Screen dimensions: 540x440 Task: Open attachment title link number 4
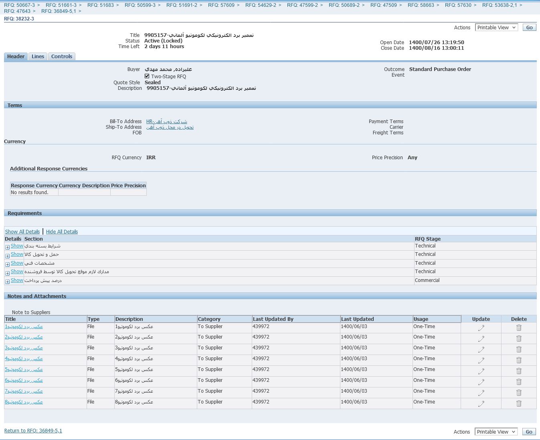pos(24,359)
